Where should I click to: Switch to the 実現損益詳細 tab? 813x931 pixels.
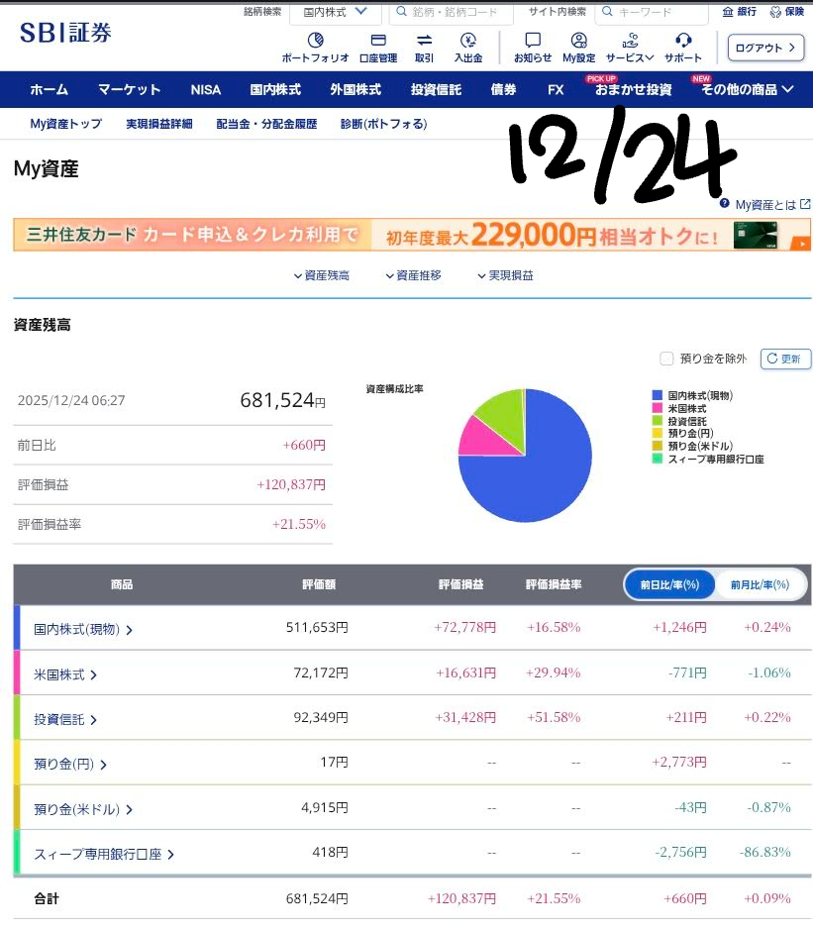[x=158, y=124]
